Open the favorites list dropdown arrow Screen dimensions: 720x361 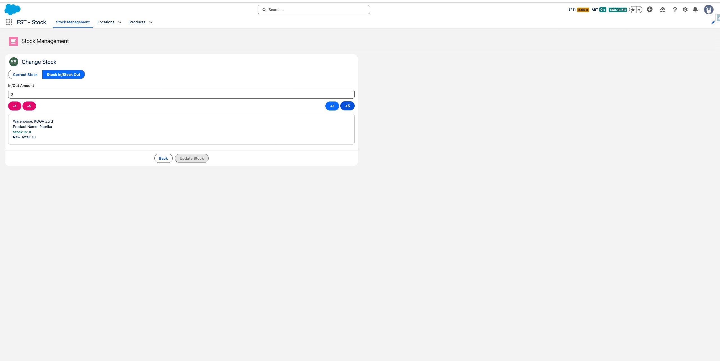[x=639, y=10]
